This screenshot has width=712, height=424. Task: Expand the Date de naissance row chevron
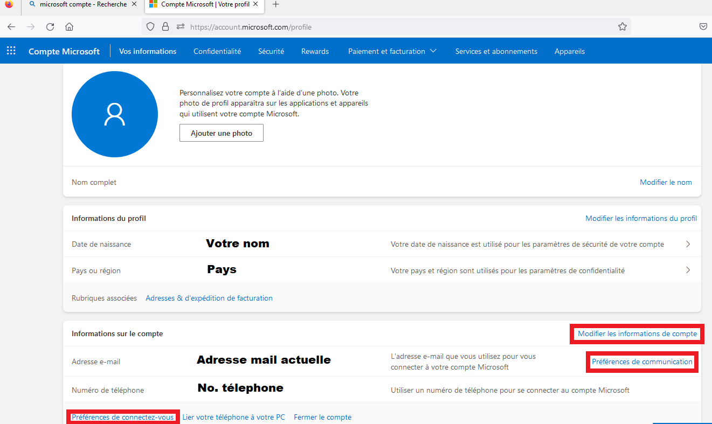pyautogui.click(x=688, y=244)
